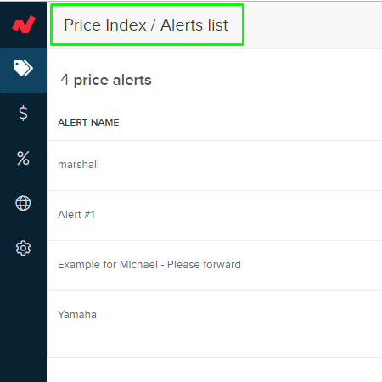Open the marshall alert

78,165
